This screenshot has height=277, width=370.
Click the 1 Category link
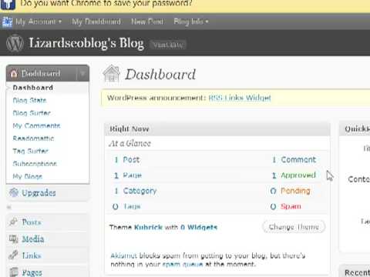pyautogui.click(x=136, y=191)
